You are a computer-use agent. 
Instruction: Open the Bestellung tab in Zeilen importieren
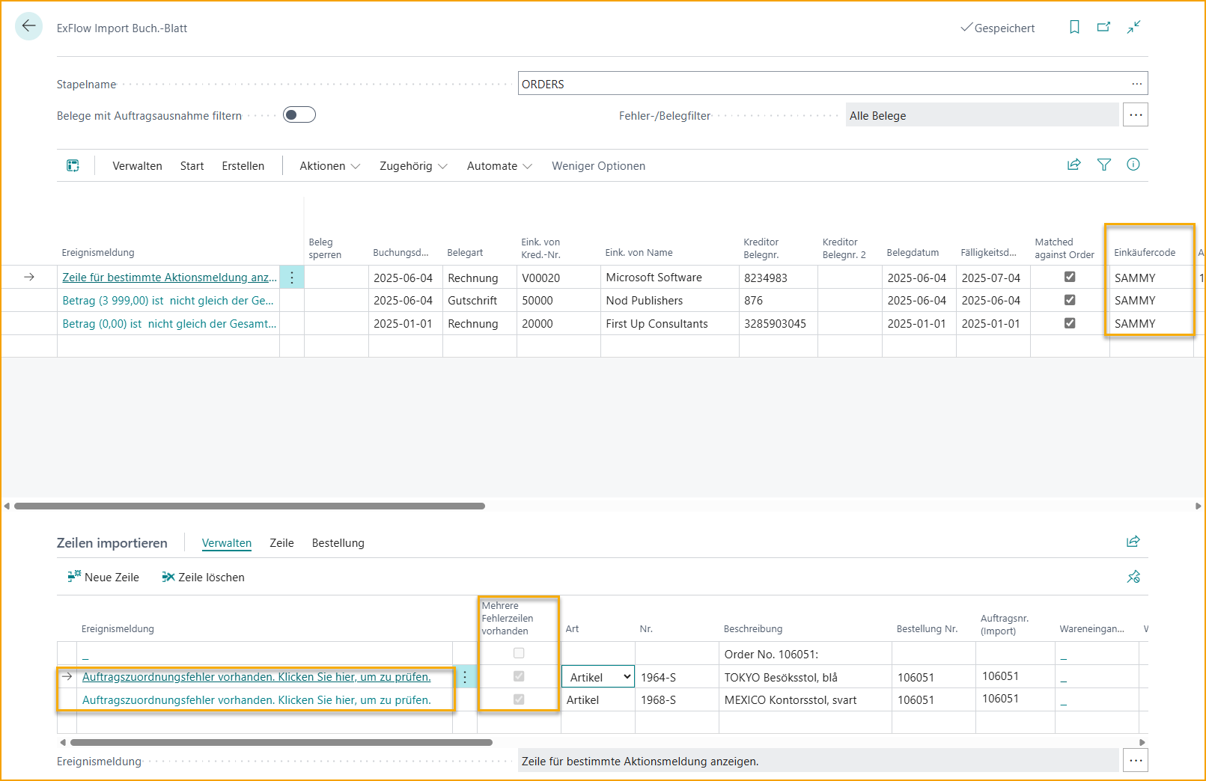[338, 543]
